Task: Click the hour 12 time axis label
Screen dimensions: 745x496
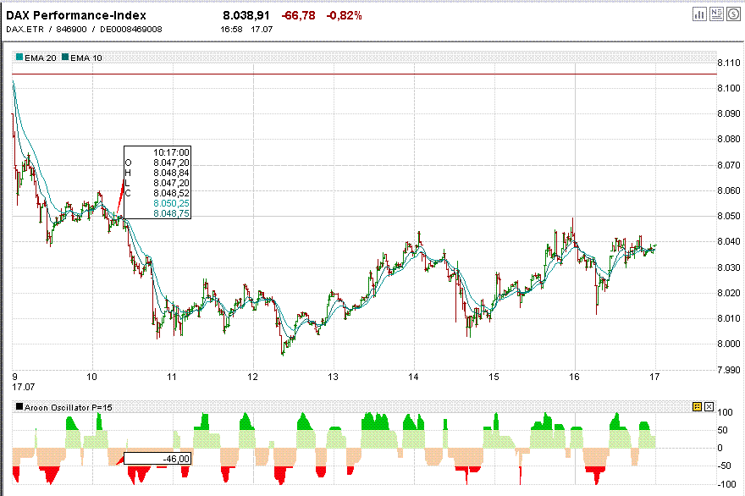Action: click(253, 377)
